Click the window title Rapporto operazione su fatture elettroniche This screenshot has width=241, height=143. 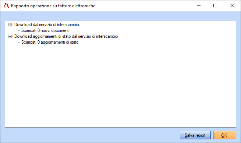pyautogui.click(x=53, y=6)
